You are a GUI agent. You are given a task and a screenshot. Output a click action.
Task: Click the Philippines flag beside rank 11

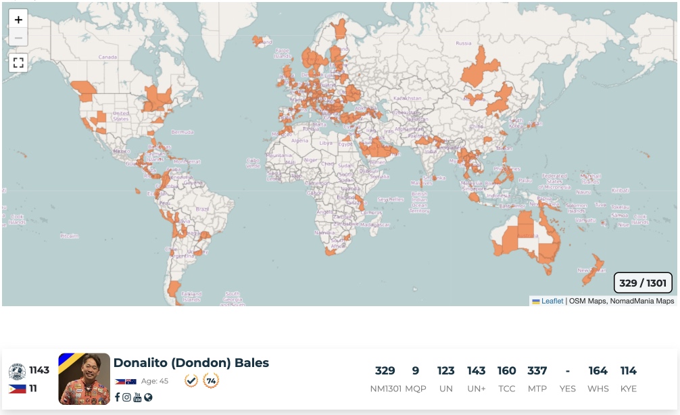click(17, 389)
